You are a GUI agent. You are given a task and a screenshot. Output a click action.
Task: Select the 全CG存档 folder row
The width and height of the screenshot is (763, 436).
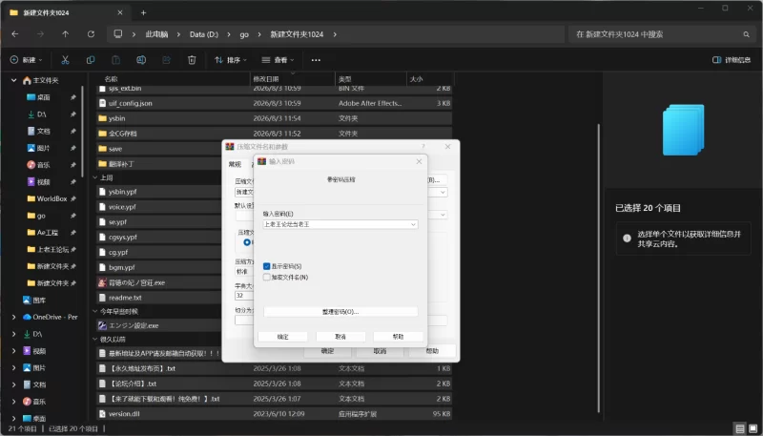(275, 134)
